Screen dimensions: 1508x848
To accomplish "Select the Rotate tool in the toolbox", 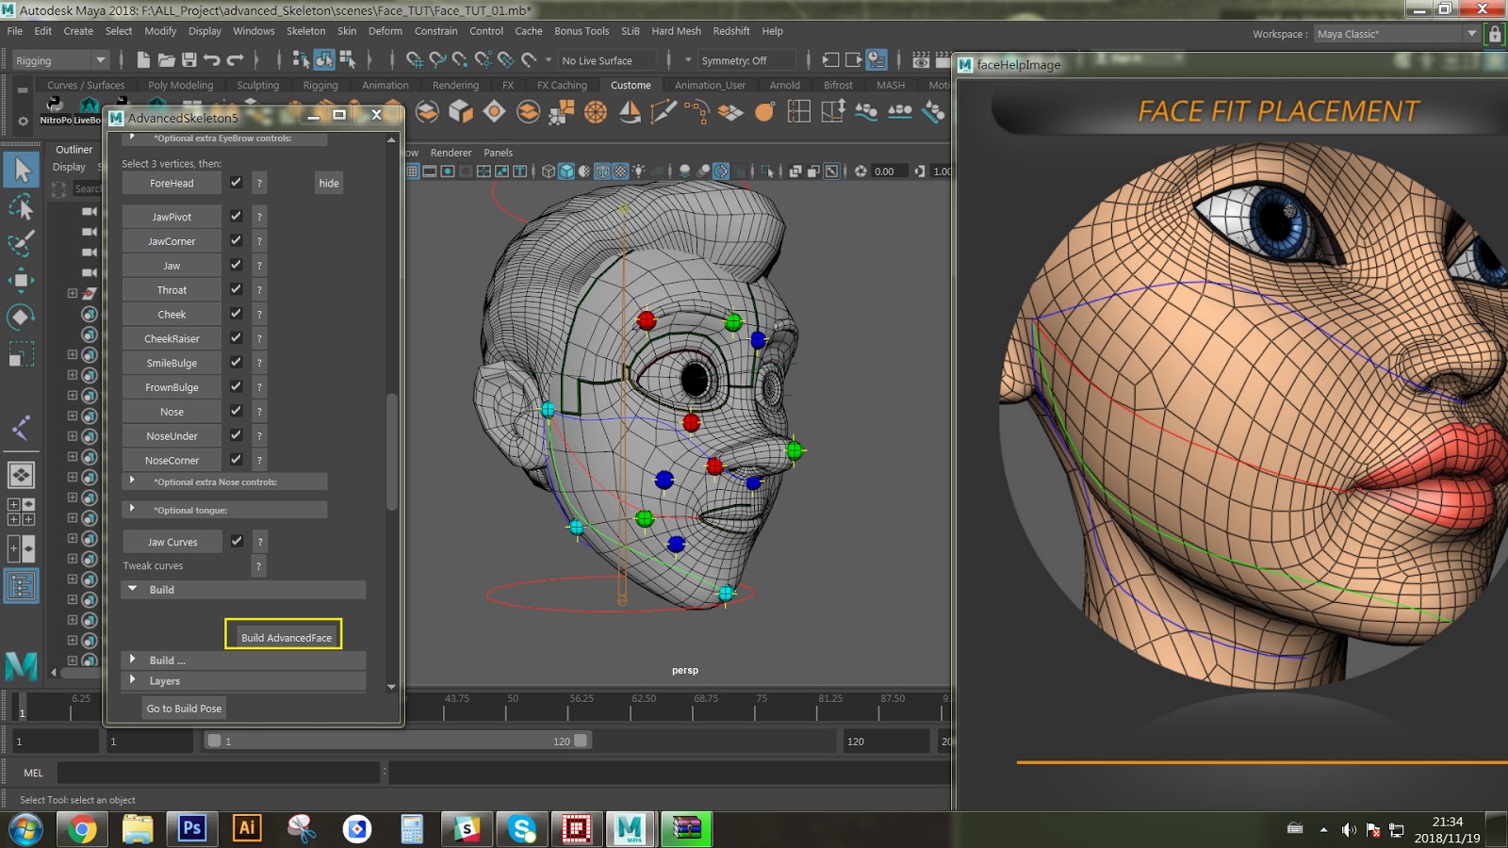I will tap(21, 317).
